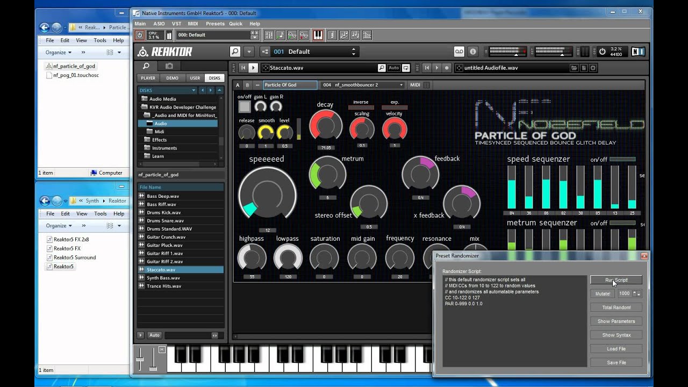
Task: Click the Total Random! button
Action: (616, 307)
